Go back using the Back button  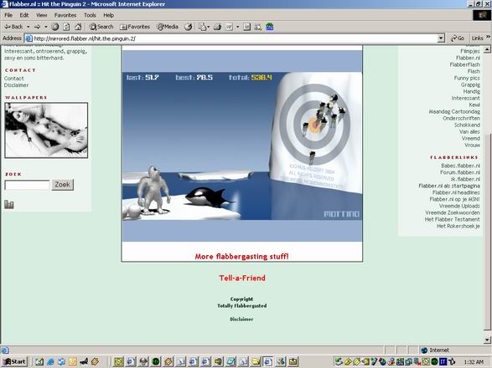(x=13, y=27)
